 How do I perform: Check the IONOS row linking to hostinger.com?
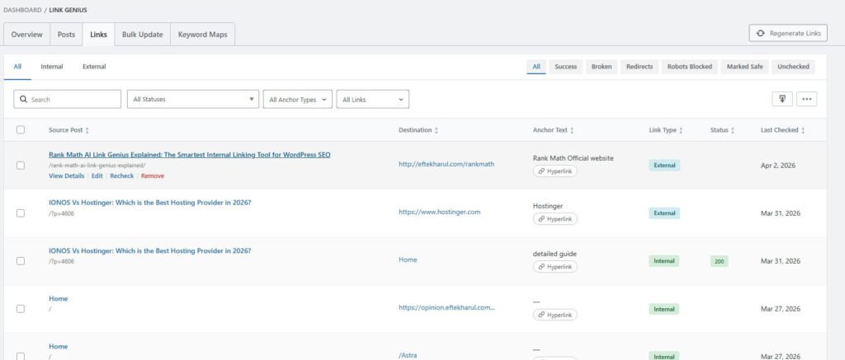(21, 213)
